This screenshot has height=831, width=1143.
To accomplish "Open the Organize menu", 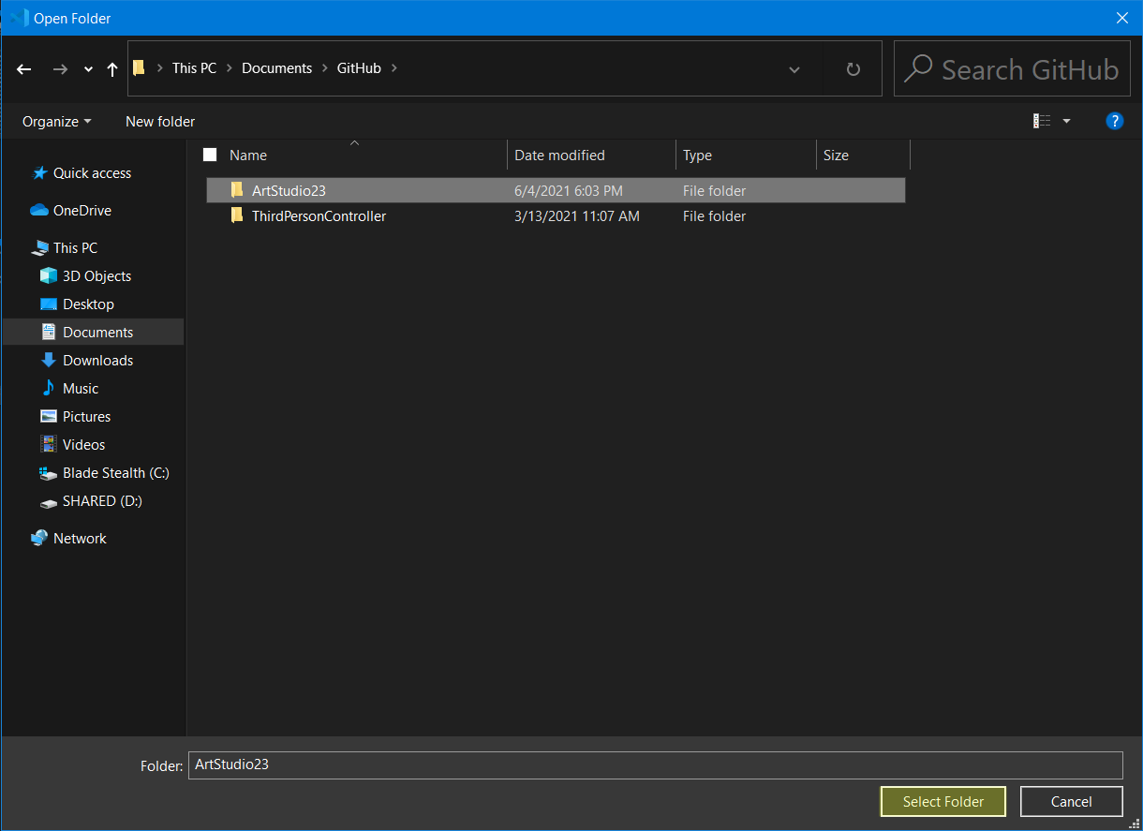I will [x=57, y=121].
